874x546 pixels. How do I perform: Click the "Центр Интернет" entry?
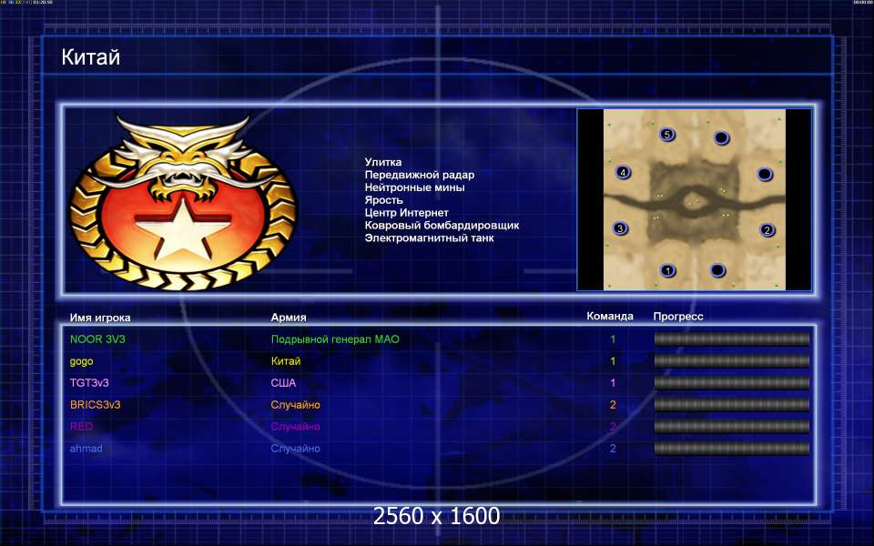point(406,213)
